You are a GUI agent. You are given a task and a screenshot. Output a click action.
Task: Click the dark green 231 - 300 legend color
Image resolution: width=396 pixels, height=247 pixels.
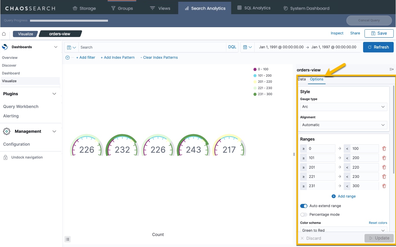coord(255,94)
